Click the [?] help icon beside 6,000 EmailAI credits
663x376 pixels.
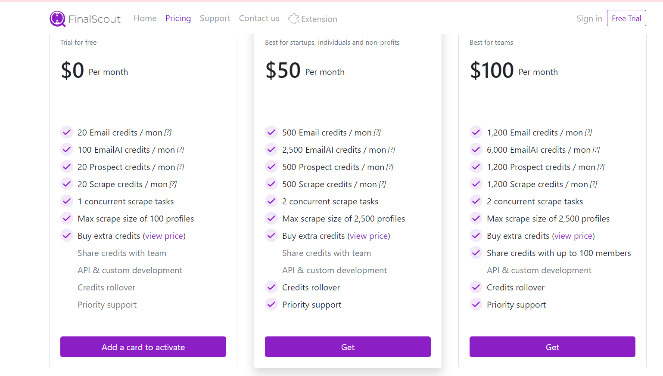pyautogui.click(x=596, y=150)
